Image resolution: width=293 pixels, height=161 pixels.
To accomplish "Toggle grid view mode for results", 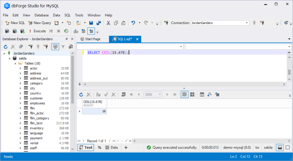I will (184, 94).
